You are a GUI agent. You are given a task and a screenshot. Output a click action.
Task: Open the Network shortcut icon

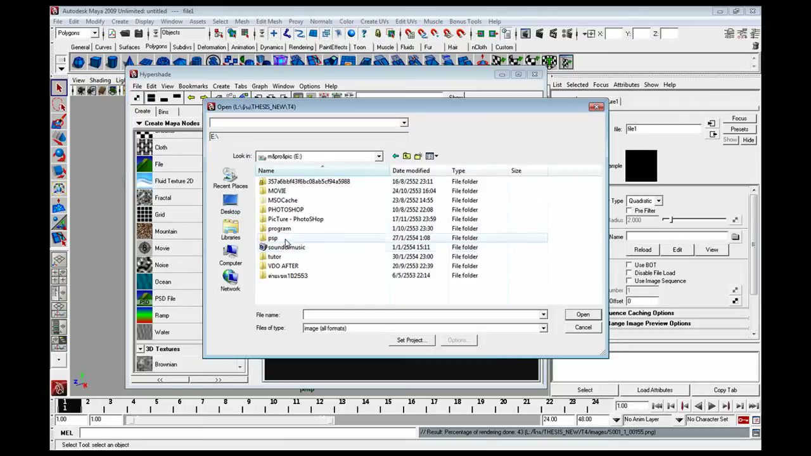(x=230, y=281)
